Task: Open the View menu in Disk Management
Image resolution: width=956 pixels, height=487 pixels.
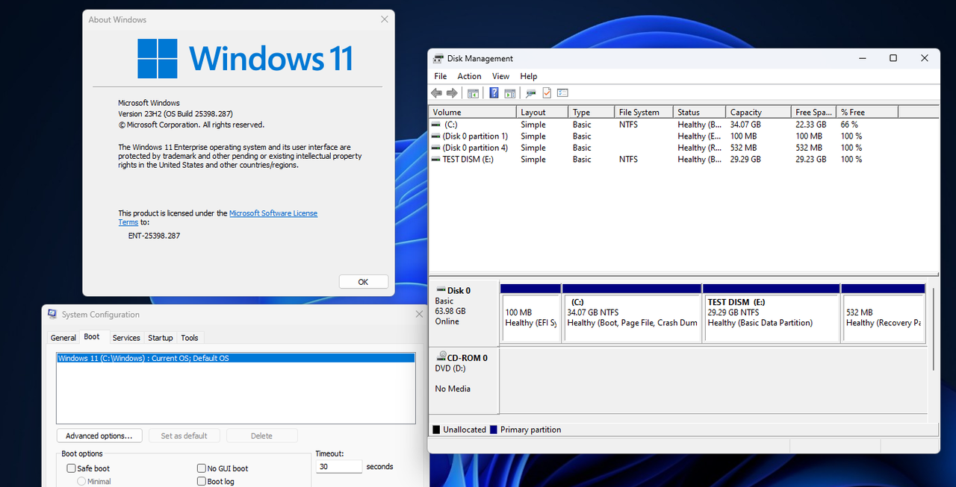Action: 500,76
